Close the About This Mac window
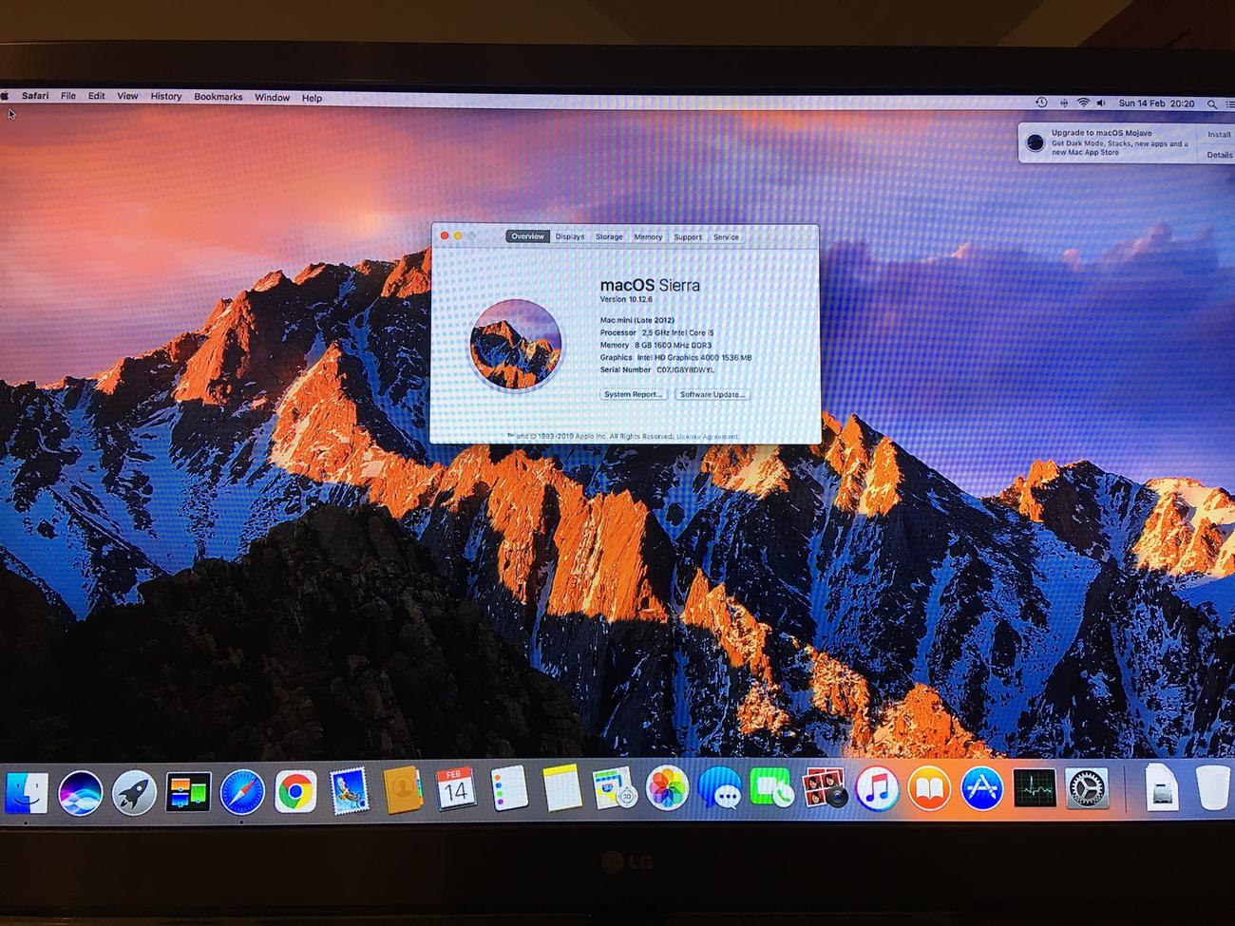This screenshot has width=1235, height=926. point(444,236)
